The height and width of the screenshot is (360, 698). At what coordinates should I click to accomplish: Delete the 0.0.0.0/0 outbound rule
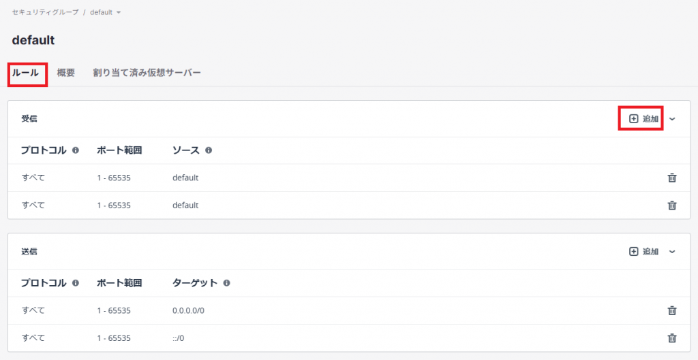(x=671, y=310)
